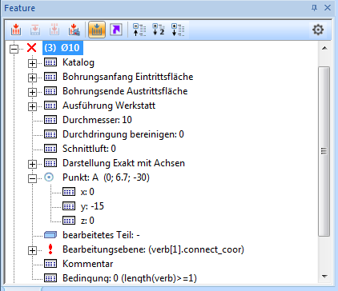
Task: Click the second greyed-out feature toolbar icon
Action: pos(35,30)
